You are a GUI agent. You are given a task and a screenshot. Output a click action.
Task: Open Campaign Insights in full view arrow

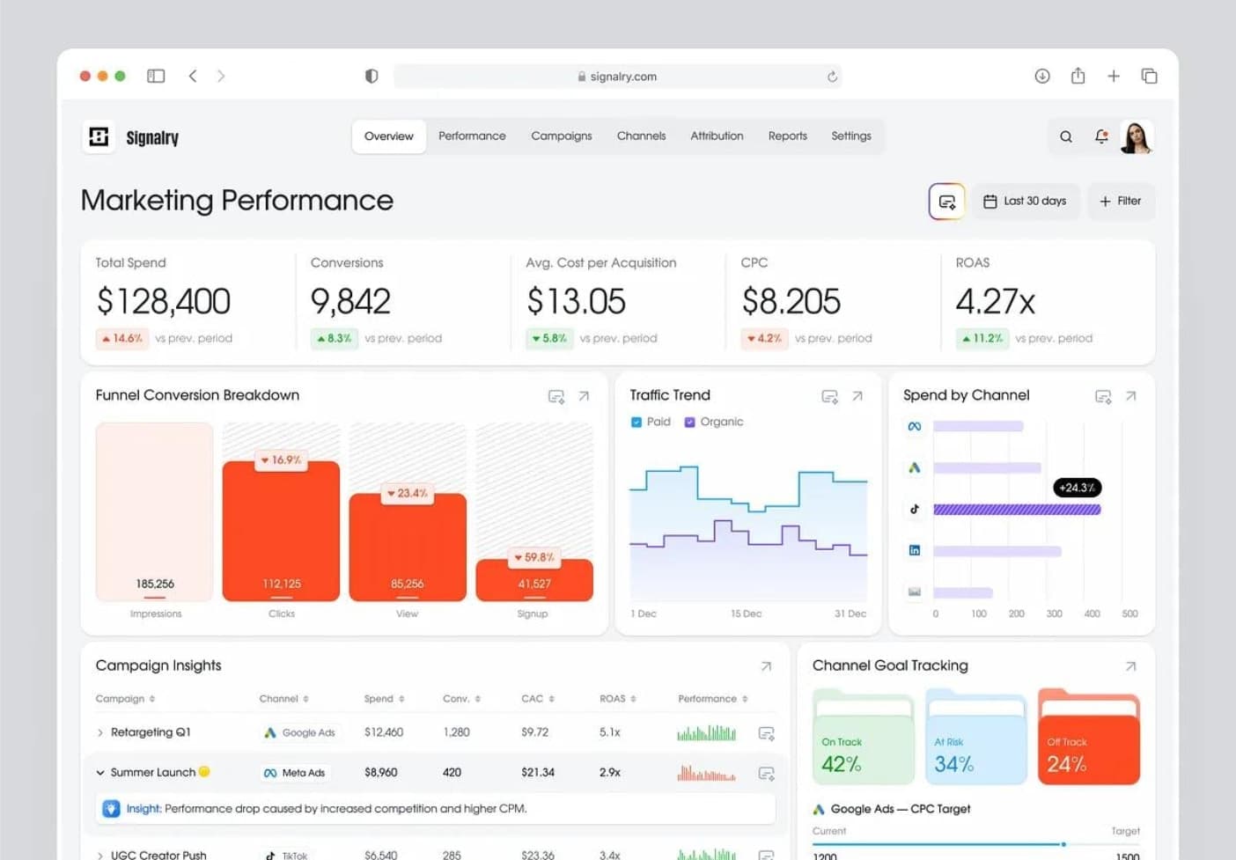766,666
